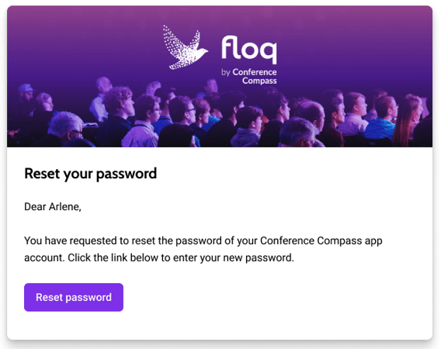The height and width of the screenshot is (349, 441).
Task: Click the purple Reset password button
Action: (74, 297)
